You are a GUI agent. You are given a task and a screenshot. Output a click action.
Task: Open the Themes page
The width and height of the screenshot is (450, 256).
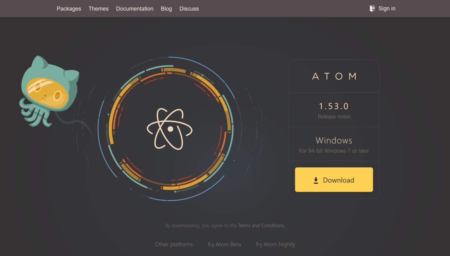(98, 8)
